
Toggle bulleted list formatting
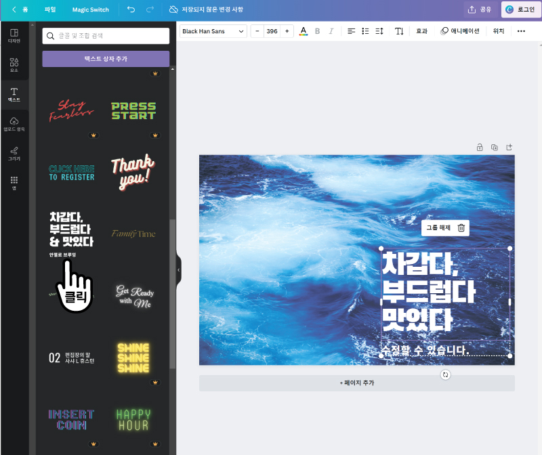[x=364, y=31]
